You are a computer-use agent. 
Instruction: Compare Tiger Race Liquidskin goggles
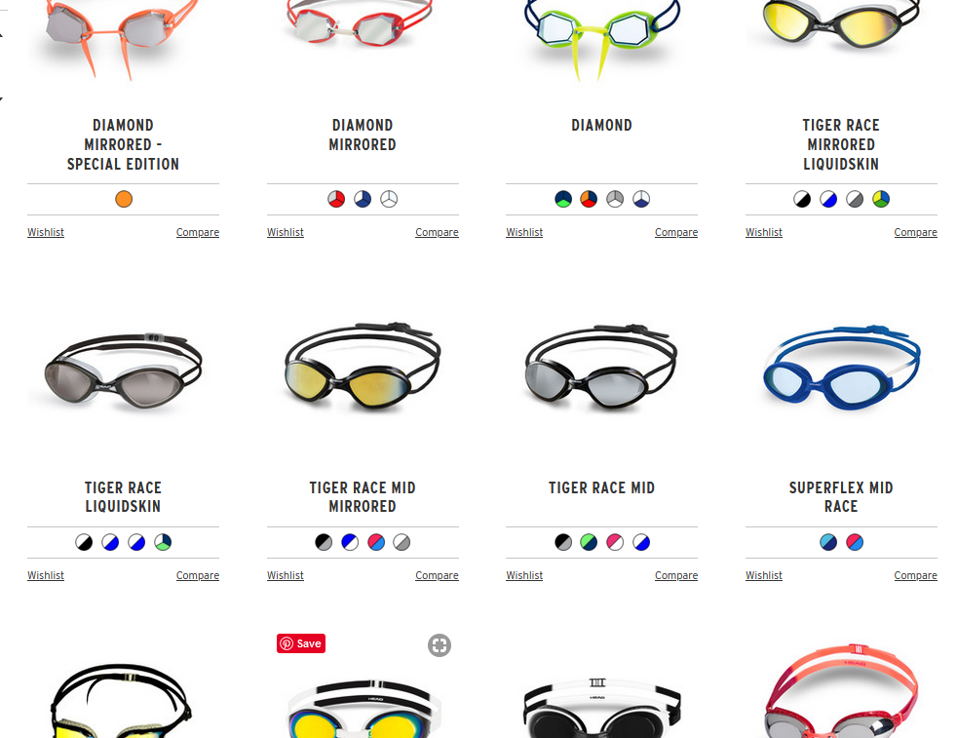coord(198,575)
